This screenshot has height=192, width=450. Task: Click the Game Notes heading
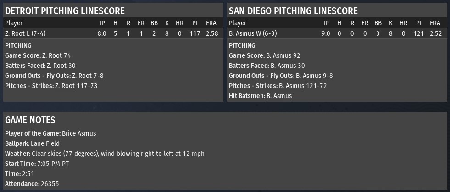click(30, 120)
